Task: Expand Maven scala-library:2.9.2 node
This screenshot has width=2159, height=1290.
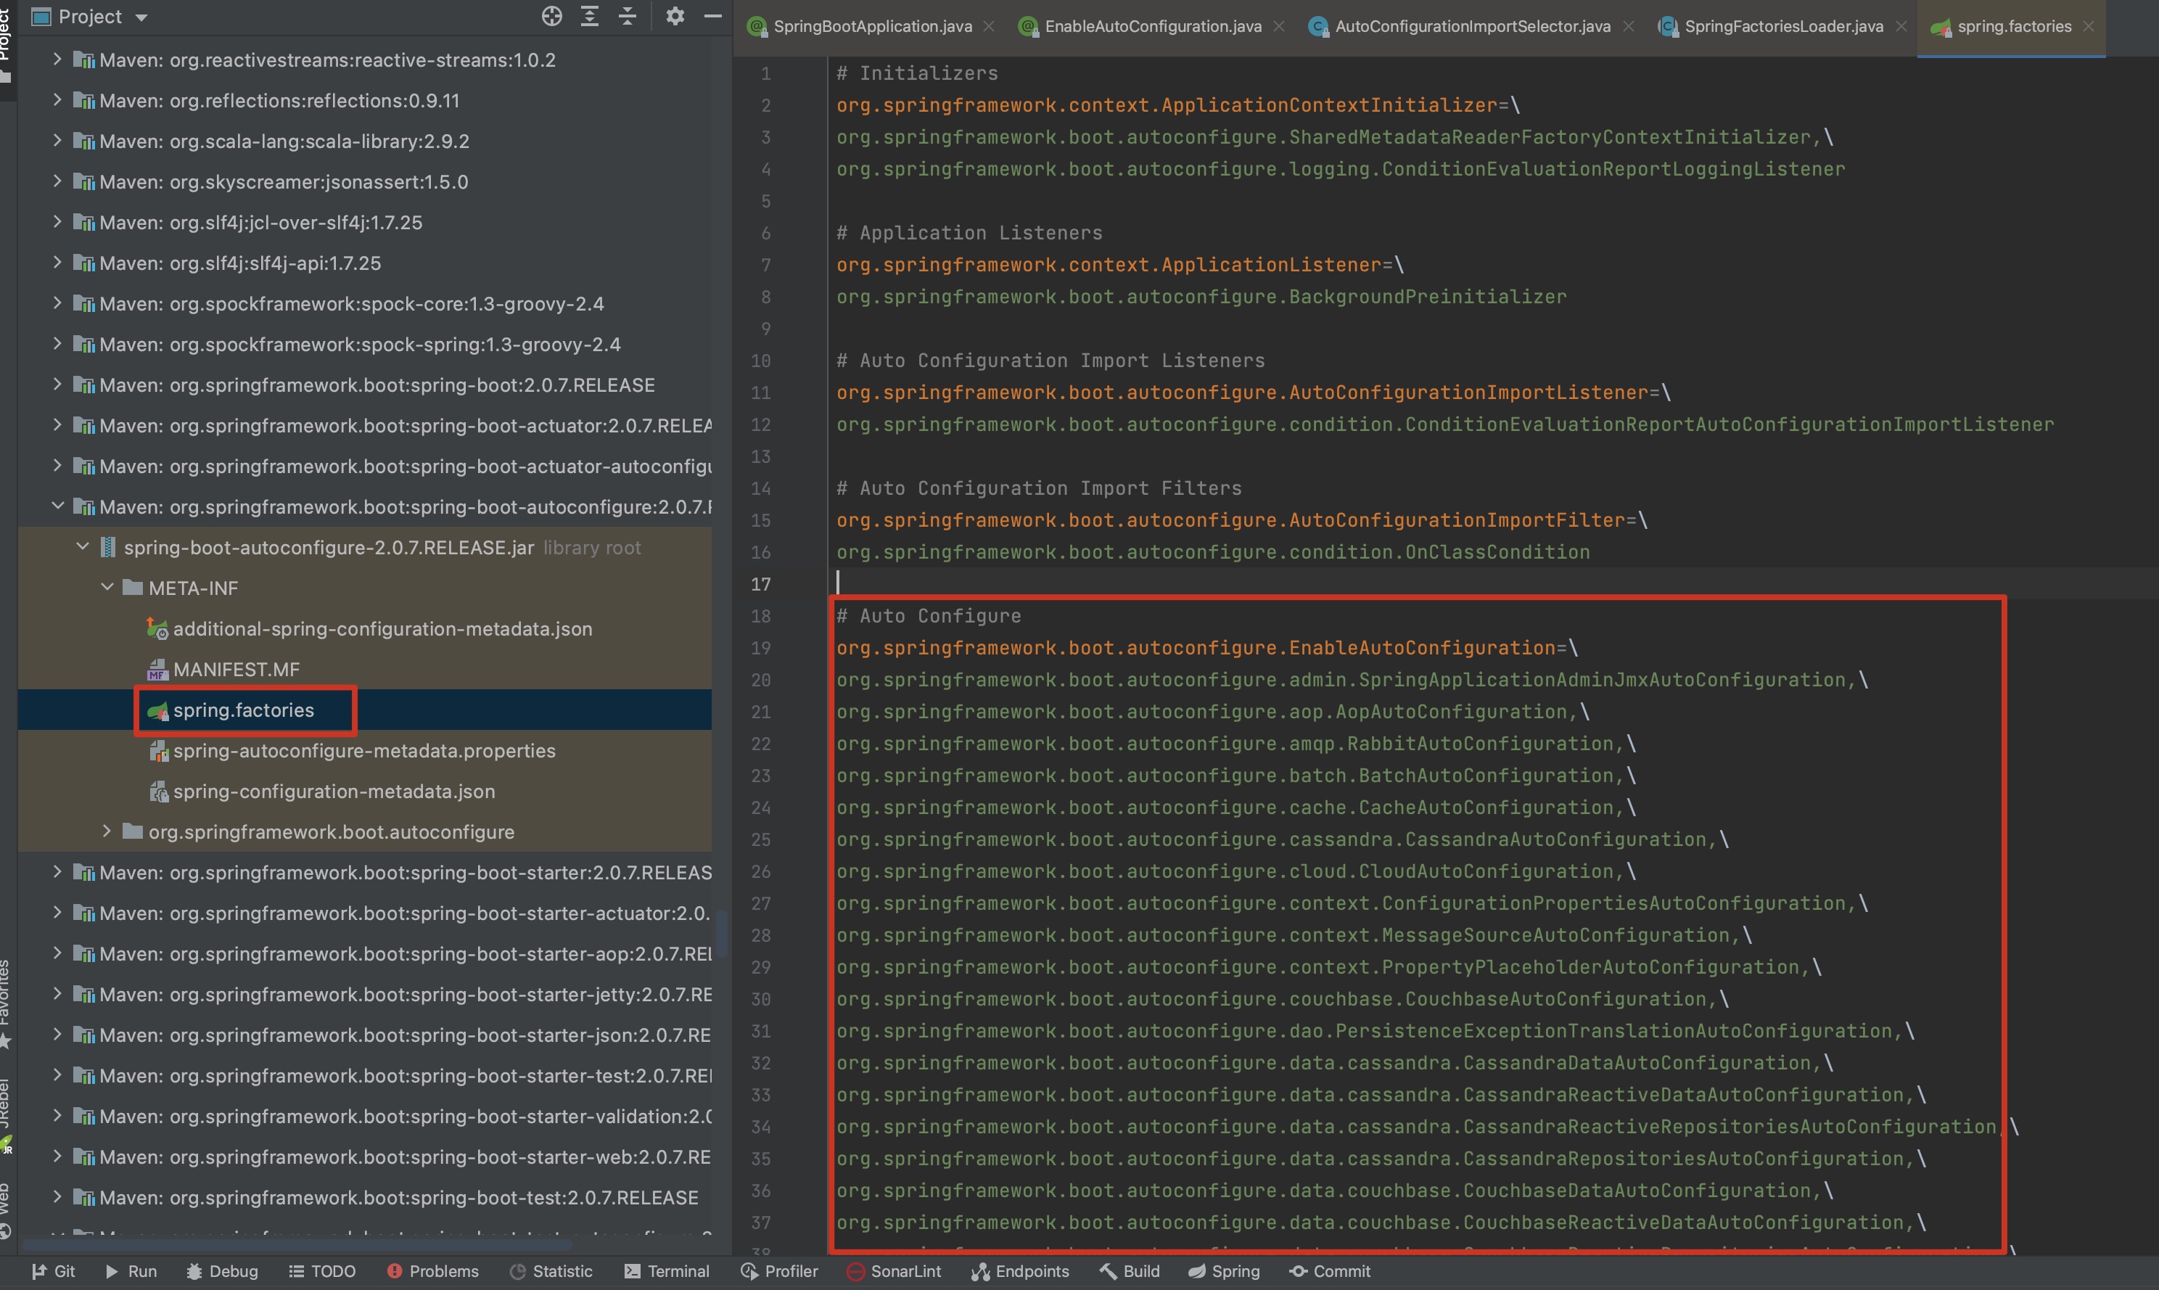Action: coord(57,141)
